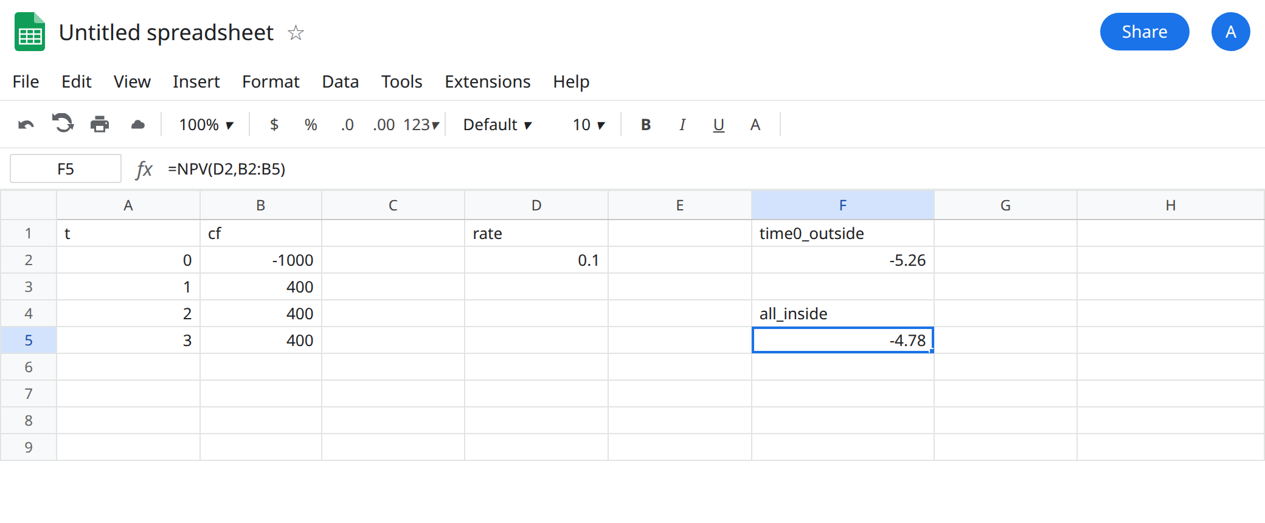Toggle italic formatting
Image resolution: width=1265 pixels, height=523 pixels.
coord(682,125)
